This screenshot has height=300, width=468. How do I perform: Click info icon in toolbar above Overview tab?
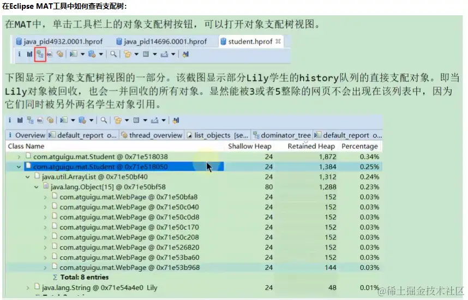[x=10, y=121]
